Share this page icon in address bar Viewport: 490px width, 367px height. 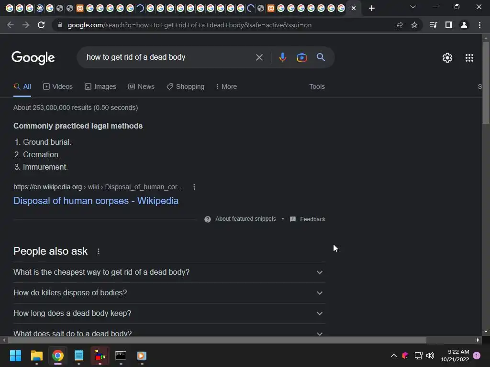tap(399, 25)
